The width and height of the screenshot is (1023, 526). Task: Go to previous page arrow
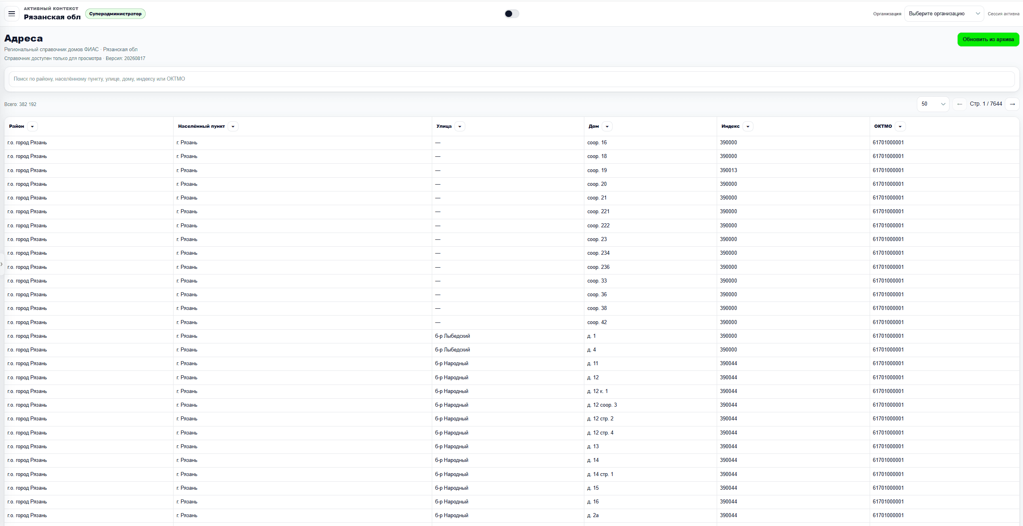coord(960,104)
